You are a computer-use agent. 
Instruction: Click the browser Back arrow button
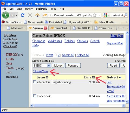[6, 15]
